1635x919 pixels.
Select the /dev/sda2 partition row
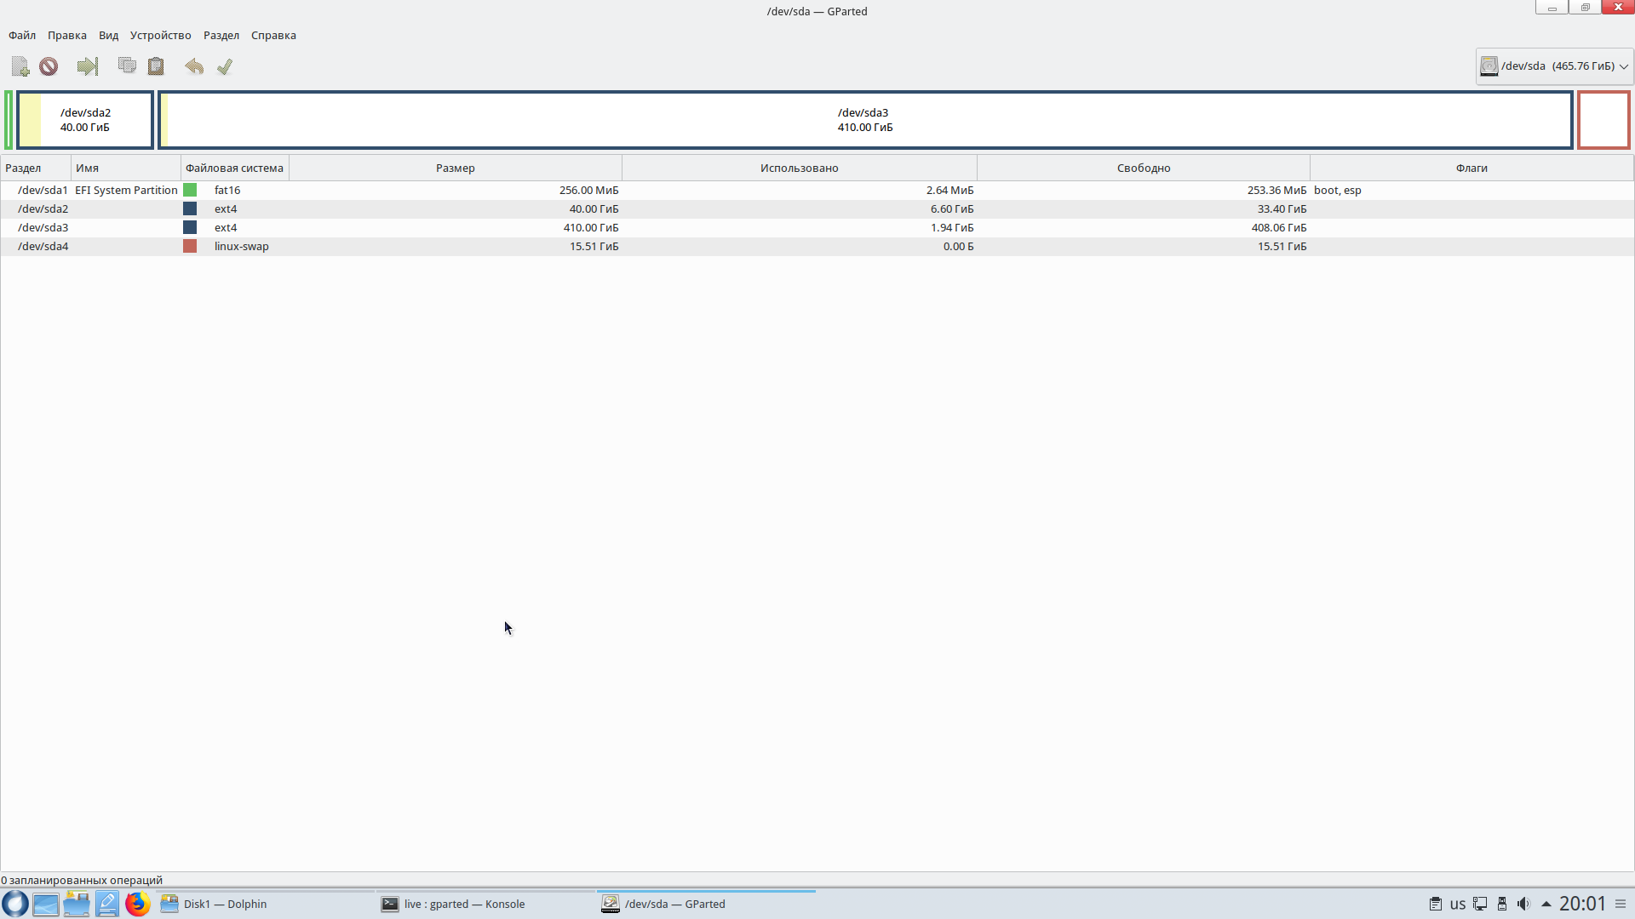click(817, 208)
